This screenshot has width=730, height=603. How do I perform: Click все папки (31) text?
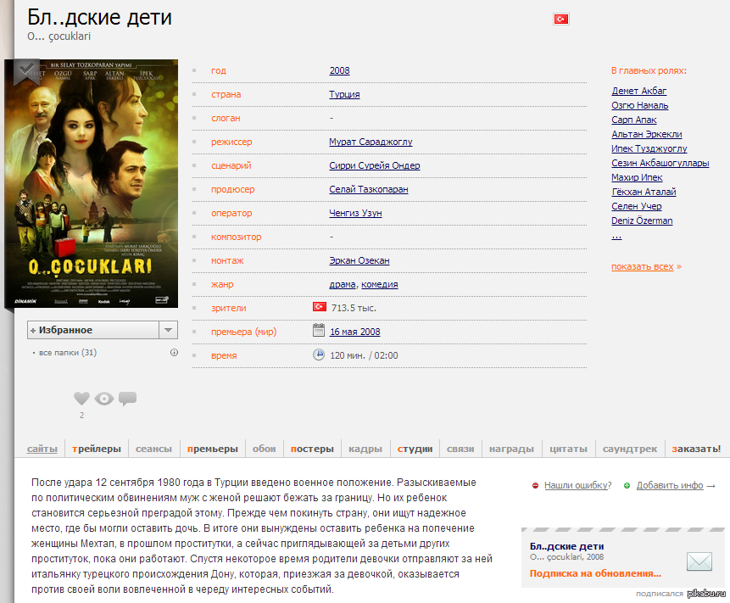point(68,353)
